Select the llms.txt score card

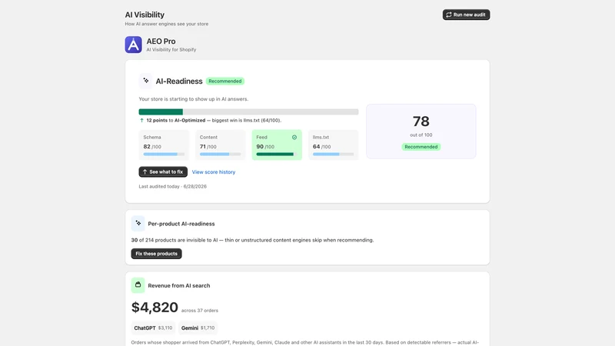pyautogui.click(x=334, y=145)
